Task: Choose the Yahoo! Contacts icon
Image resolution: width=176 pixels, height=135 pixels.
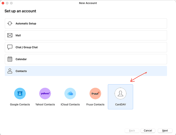Action: [45, 93]
